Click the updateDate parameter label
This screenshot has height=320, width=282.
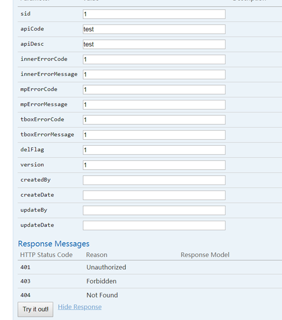(x=37, y=225)
